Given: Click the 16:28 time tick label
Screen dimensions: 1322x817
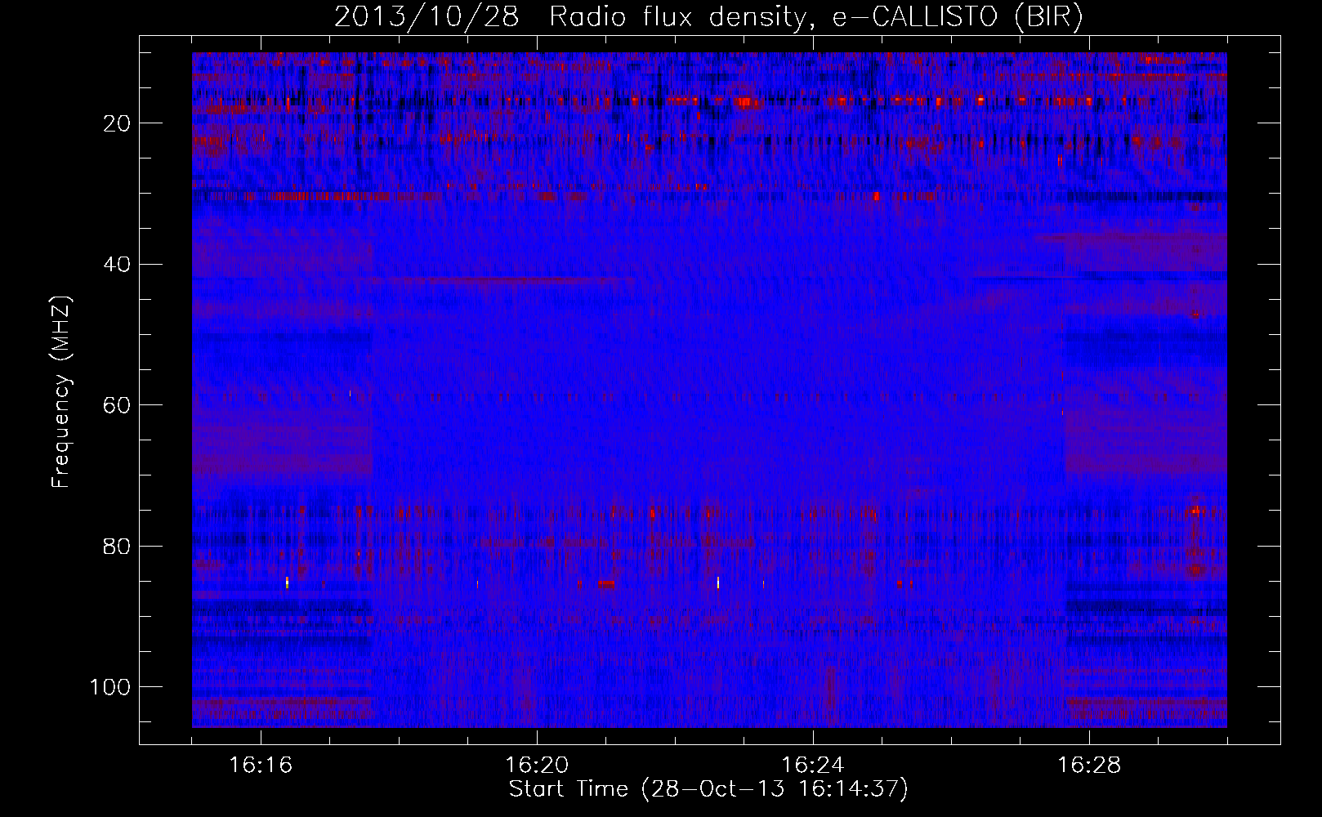Looking at the screenshot, I should (1089, 766).
